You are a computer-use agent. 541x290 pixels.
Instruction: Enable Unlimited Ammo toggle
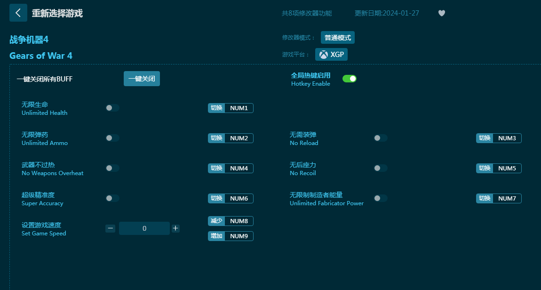click(112, 138)
